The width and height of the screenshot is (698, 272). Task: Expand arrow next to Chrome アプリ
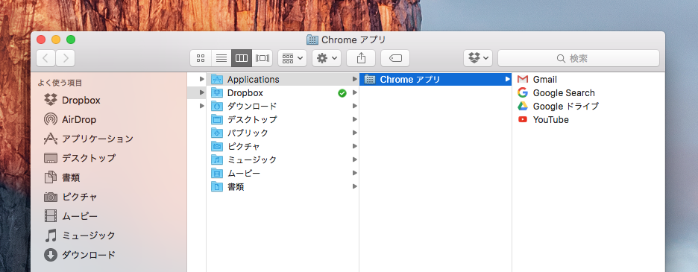coord(508,79)
